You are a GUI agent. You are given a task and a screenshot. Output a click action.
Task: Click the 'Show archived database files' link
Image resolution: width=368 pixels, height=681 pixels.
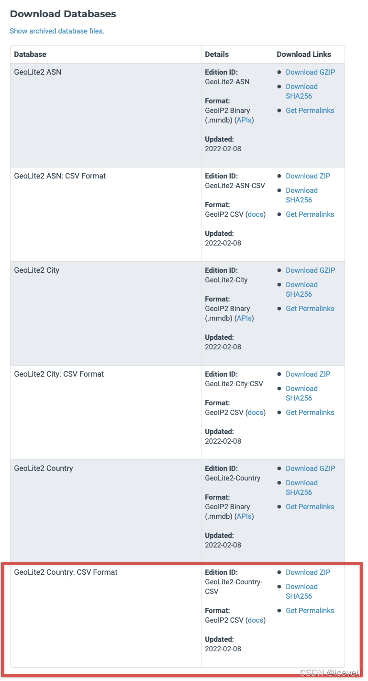coord(57,31)
